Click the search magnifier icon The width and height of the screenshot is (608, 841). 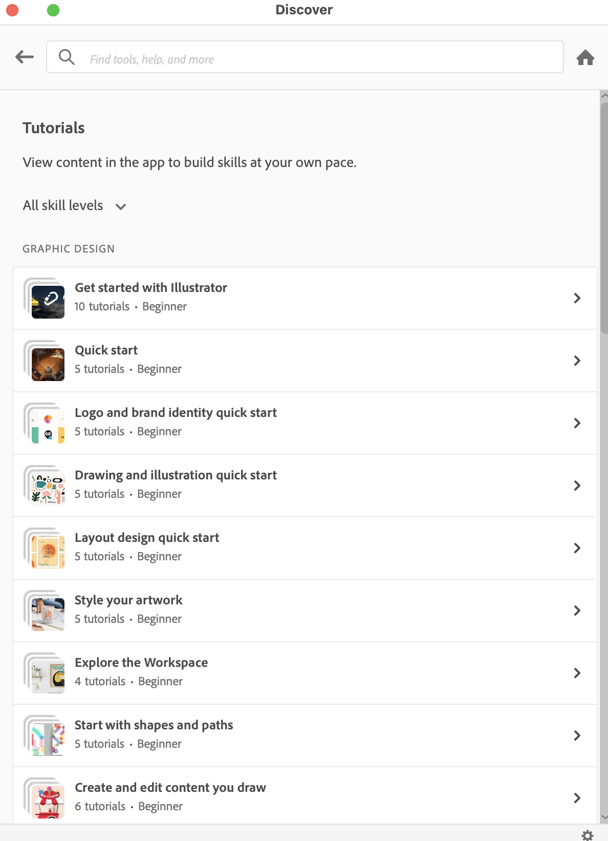click(x=67, y=57)
